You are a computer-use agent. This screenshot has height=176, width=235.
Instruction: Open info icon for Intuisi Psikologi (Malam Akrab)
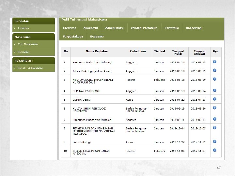(x=214, y=70)
